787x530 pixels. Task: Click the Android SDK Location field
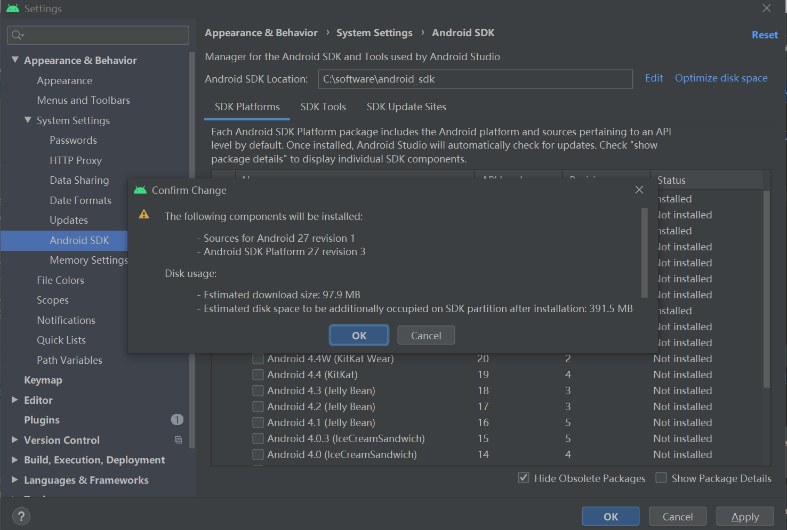click(475, 79)
